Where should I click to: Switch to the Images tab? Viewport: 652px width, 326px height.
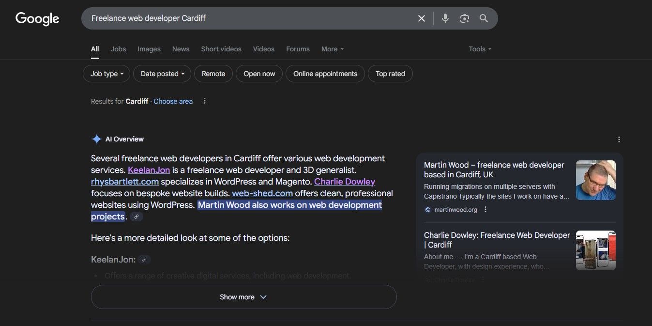pos(149,49)
